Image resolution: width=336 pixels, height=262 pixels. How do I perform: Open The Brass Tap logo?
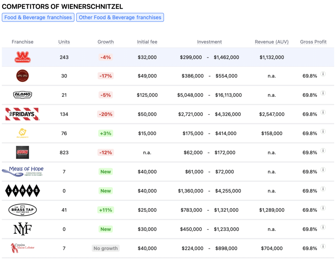[23, 210]
